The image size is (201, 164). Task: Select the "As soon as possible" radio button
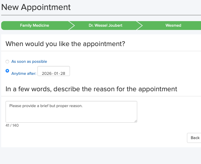tap(7, 62)
